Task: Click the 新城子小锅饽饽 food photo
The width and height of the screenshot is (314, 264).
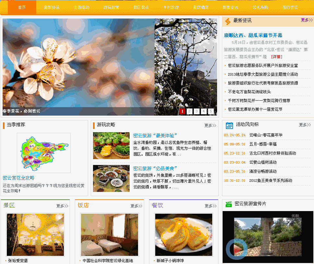Action: (x=184, y=234)
